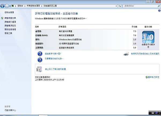161x116 pixels.
Task: Expand the arrow after 所有控制台項目 breadcrumb
Action: coord(42,6)
